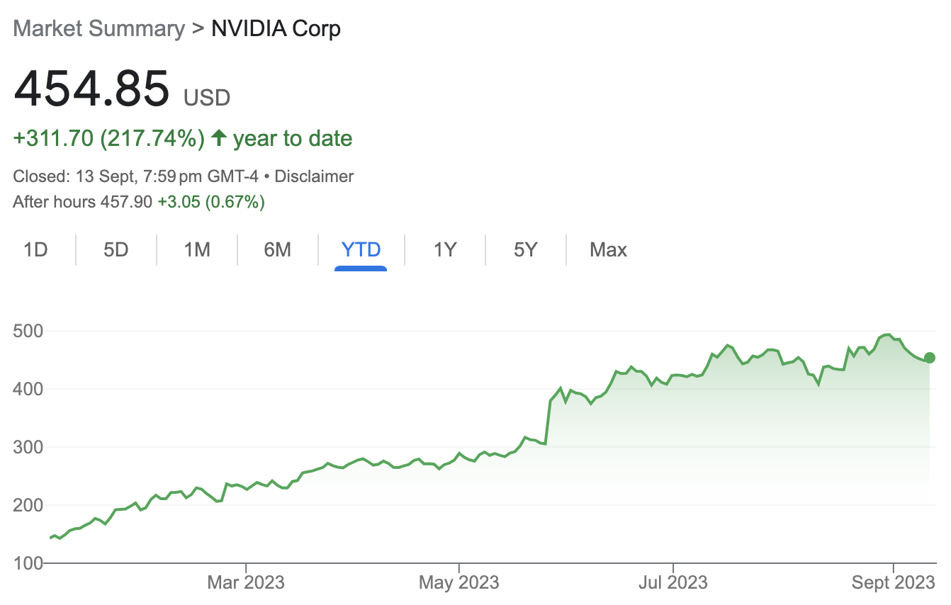View the 5Y price history

[x=525, y=249]
